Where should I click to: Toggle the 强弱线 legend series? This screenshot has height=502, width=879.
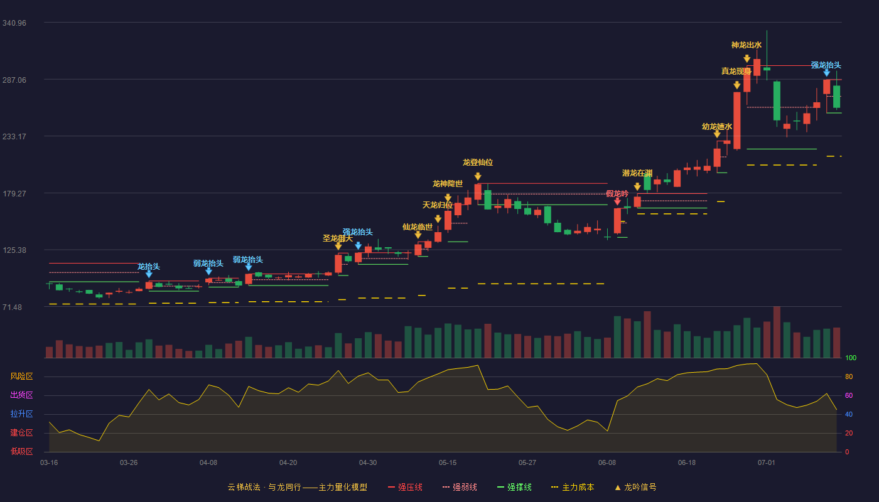tap(460, 487)
